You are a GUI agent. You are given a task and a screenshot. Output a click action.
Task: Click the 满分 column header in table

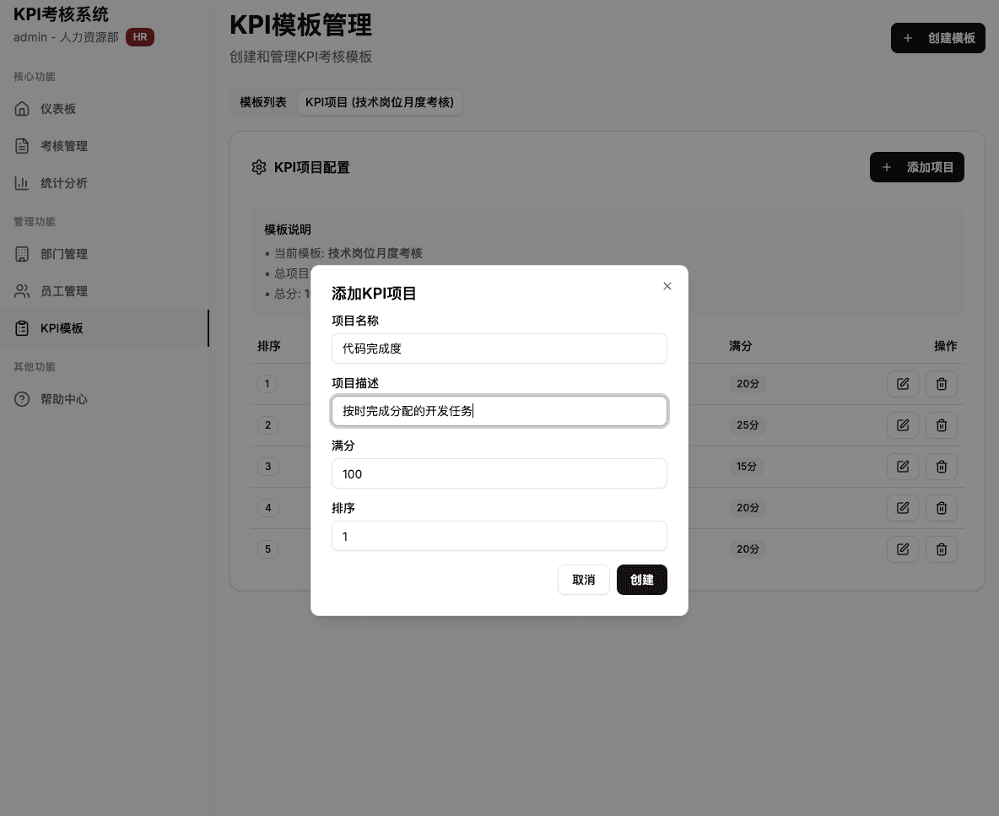click(740, 346)
